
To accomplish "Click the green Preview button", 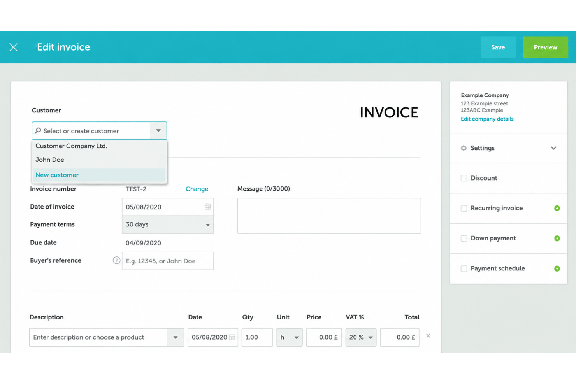I will (545, 47).
